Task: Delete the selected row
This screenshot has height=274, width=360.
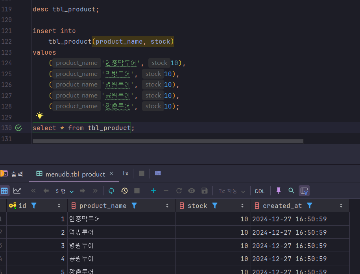Action: [166, 191]
